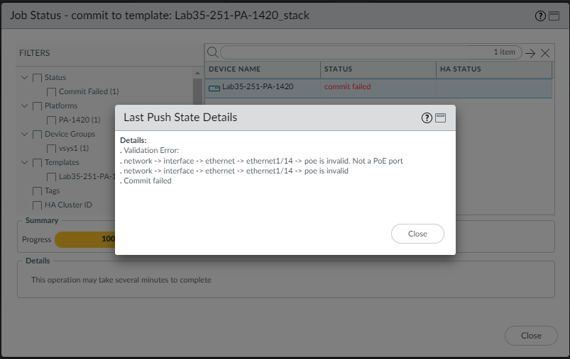The height and width of the screenshot is (359, 570).
Task: Apply filter with the arrow icon
Action: 530,53
